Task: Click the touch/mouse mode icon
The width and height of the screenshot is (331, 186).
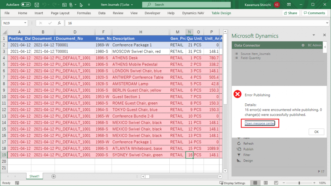Action: [71, 5]
